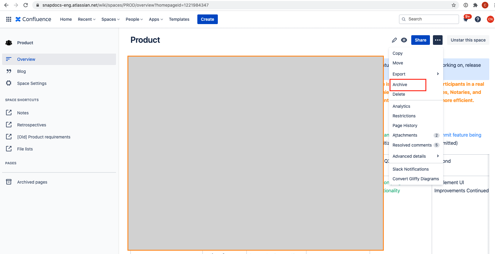Open Attachments menu item
This screenshot has height=254, width=495.
tap(416, 135)
